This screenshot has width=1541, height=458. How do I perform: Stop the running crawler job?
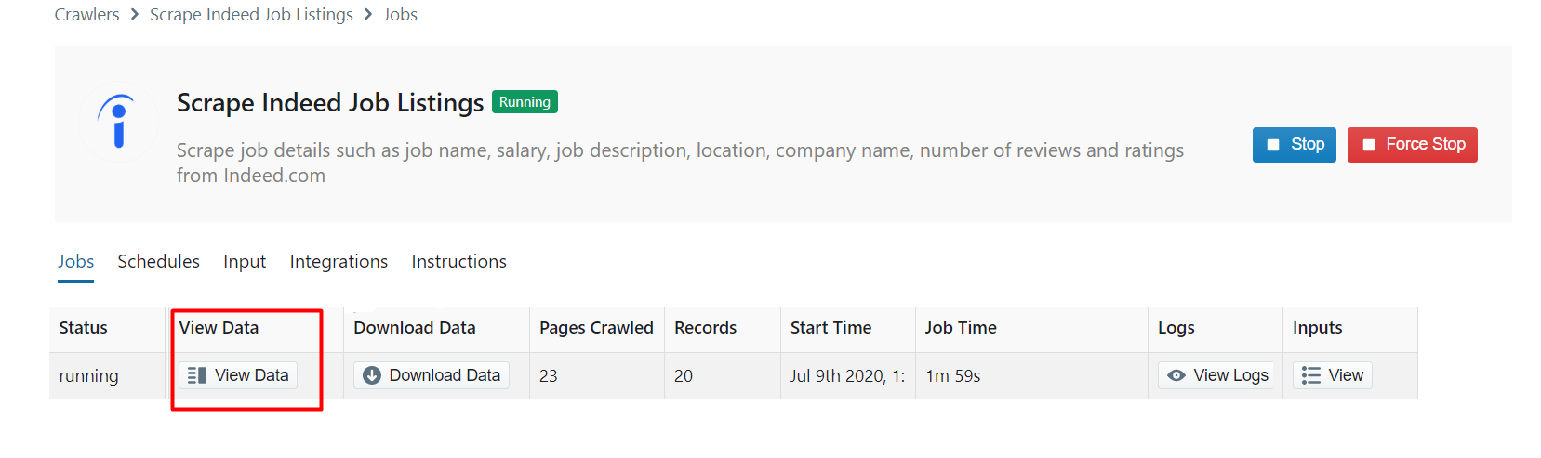(x=1295, y=145)
